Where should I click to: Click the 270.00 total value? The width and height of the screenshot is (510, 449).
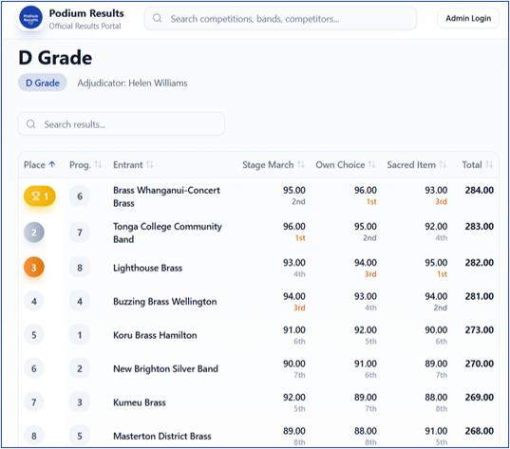coord(479,364)
